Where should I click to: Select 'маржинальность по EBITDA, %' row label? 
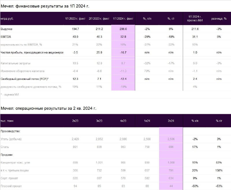click(21, 45)
